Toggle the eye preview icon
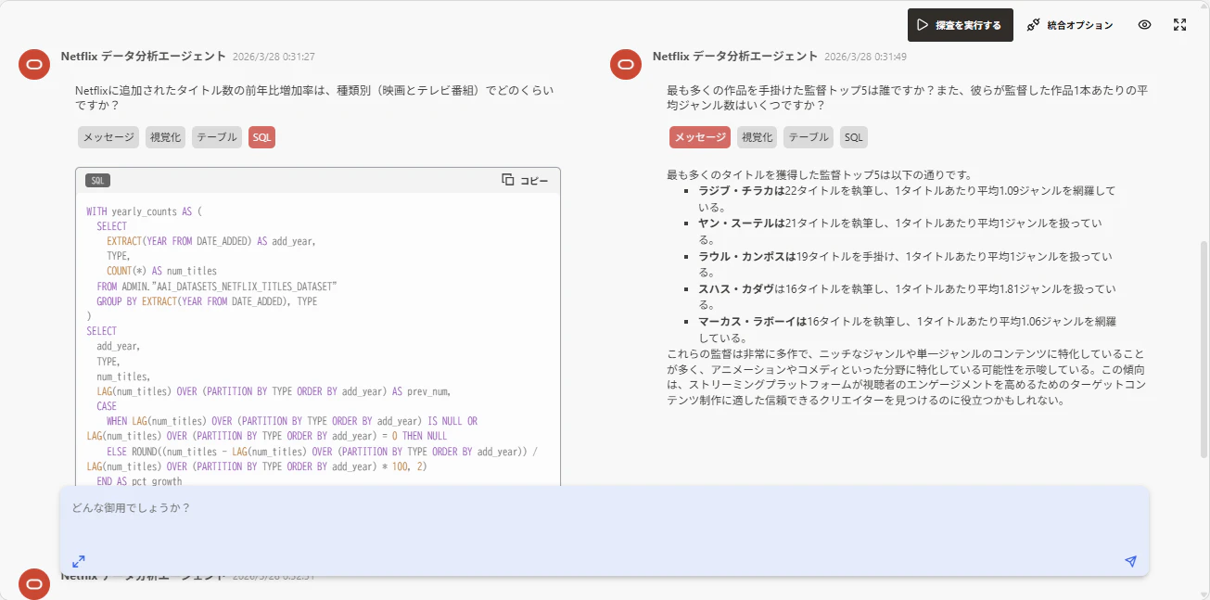1210x600 pixels. click(1144, 25)
